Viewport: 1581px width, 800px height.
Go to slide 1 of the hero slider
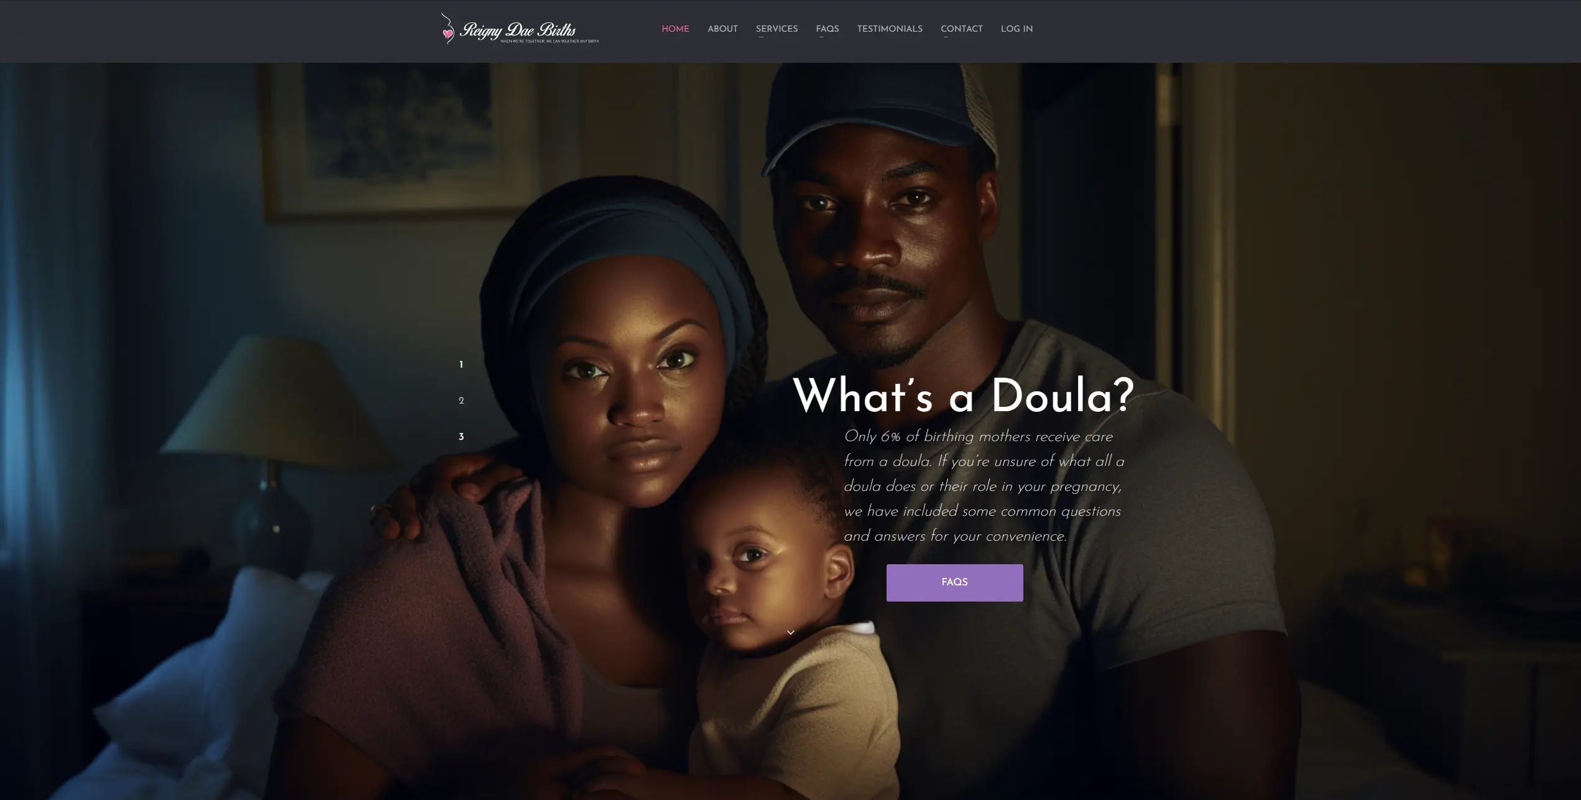click(461, 365)
